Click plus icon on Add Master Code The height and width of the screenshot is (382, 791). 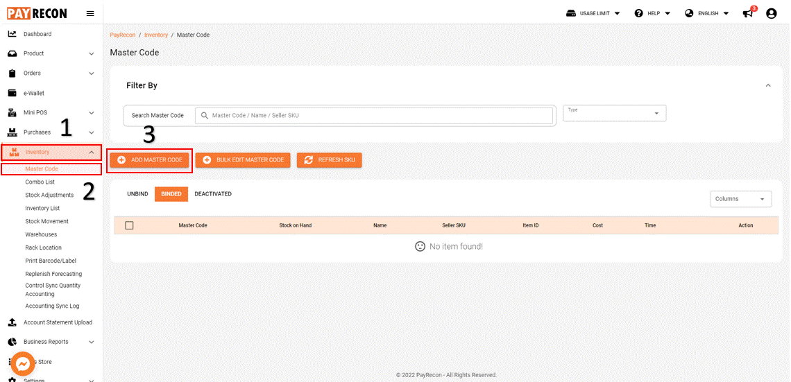121,160
